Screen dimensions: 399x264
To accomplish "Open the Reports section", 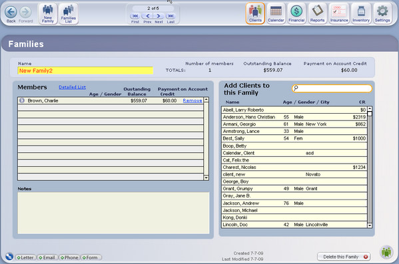I will pos(317,13).
